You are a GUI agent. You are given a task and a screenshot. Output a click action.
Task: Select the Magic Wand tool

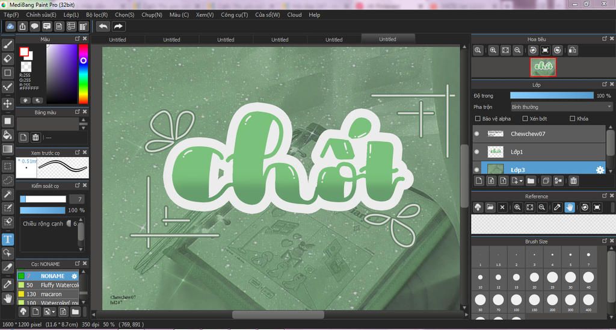click(x=7, y=194)
